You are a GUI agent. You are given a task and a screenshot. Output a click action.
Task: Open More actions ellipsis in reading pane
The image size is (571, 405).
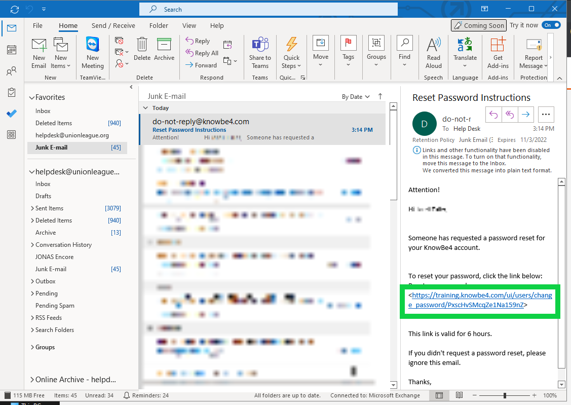546,115
